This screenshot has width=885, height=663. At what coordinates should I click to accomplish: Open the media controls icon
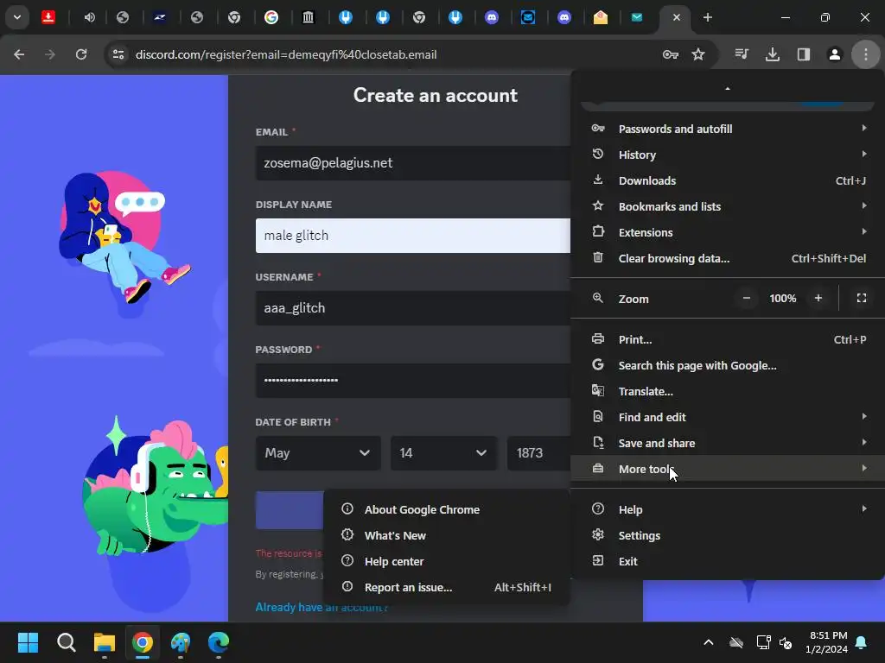(742, 54)
